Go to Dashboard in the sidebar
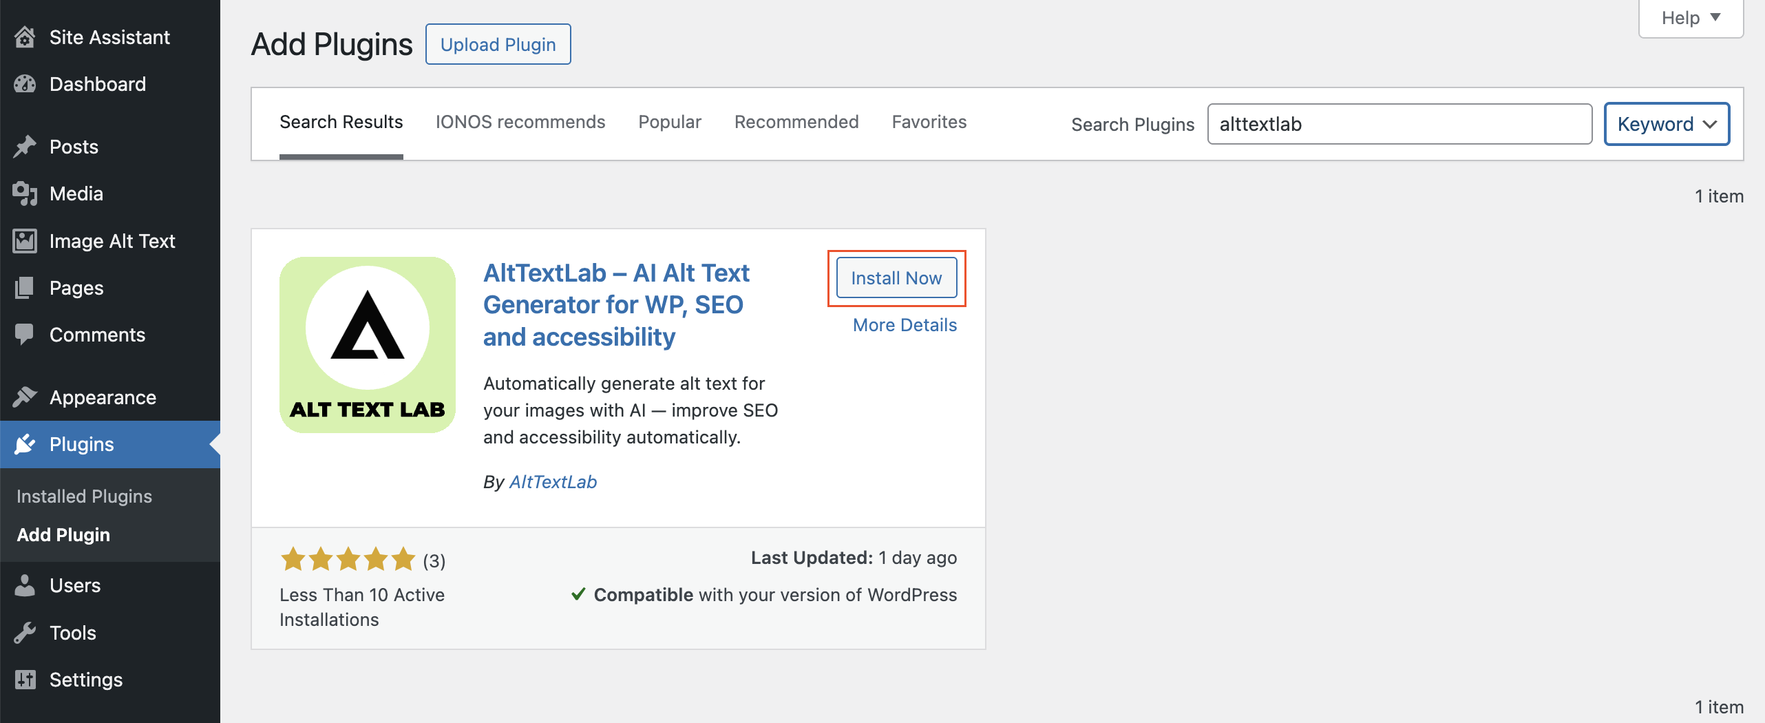The height and width of the screenshot is (723, 1765). tap(110, 84)
